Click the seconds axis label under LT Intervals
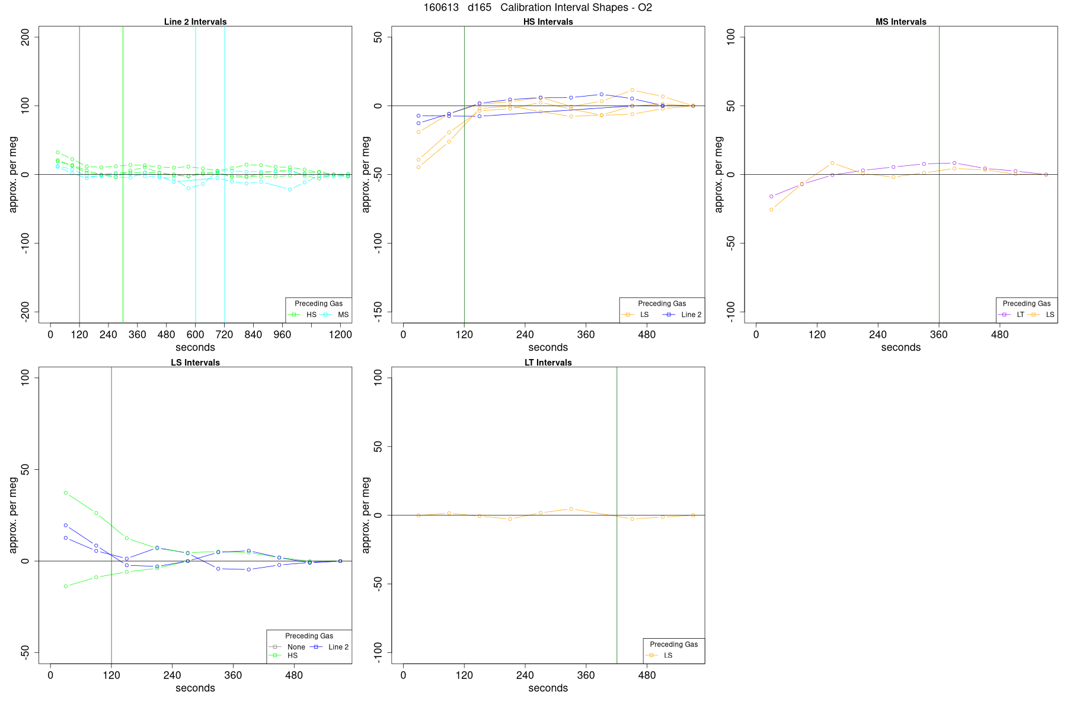This screenshot has height=711, width=1067. point(548,688)
